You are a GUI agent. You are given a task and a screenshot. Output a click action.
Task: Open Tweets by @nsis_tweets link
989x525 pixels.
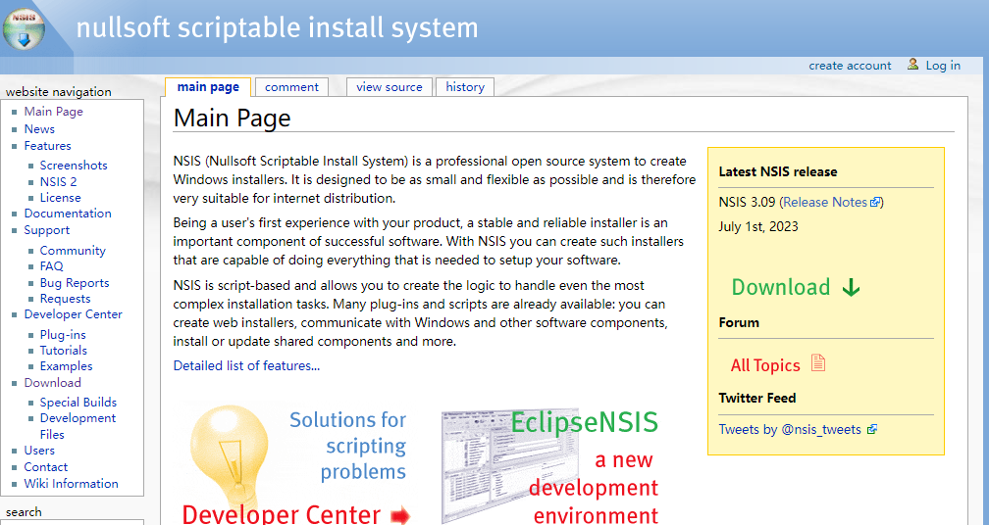(x=790, y=429)
